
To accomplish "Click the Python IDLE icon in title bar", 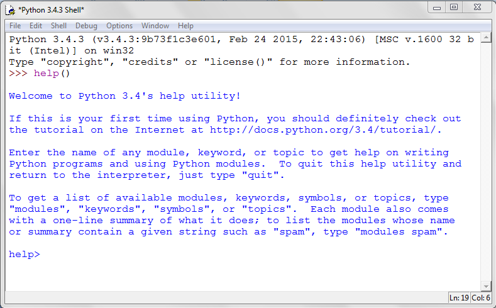I will coord(11,10).
